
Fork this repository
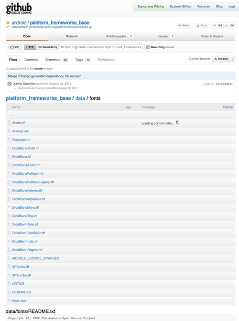(x=202, y=25)
